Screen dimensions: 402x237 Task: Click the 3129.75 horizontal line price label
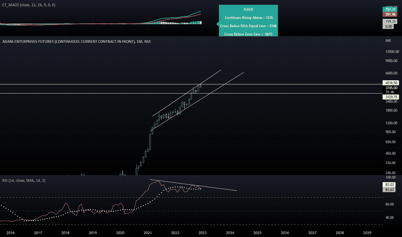coord(391,97)
